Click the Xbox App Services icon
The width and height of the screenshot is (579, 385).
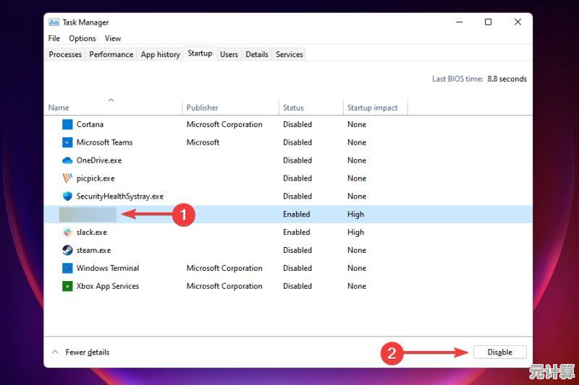67,286
